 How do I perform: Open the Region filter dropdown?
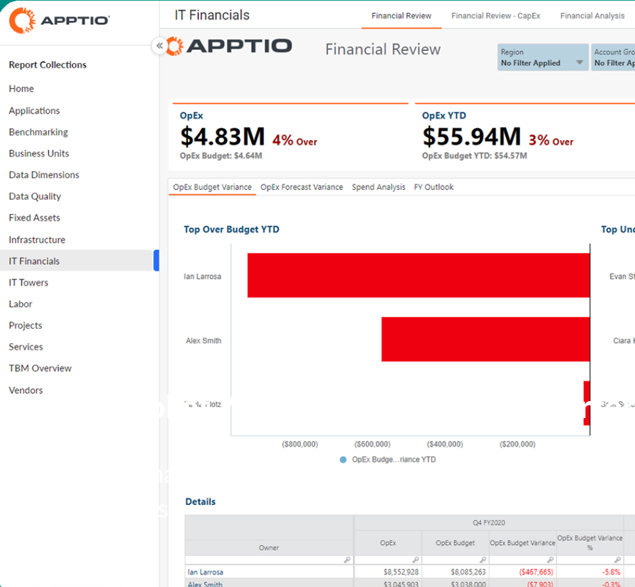(543, 57)
